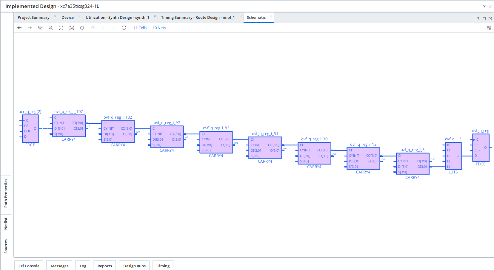Select the ovf_q_reg_i_102 CARRY4 block
494x270 pixels.
[118, 131]
